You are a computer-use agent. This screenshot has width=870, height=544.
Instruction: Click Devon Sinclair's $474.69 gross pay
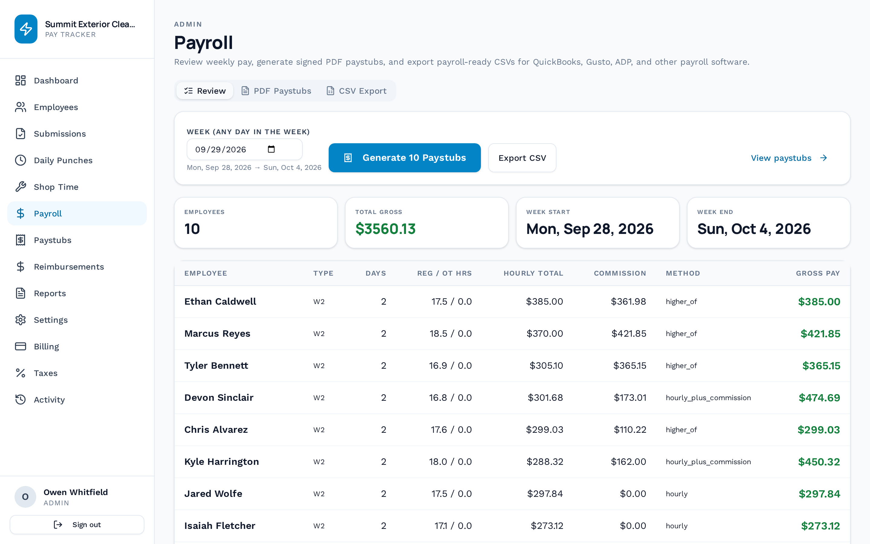point(819,397)
